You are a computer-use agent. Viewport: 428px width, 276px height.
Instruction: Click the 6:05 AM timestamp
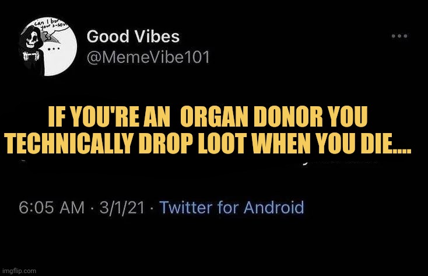[x=51, y=208]
